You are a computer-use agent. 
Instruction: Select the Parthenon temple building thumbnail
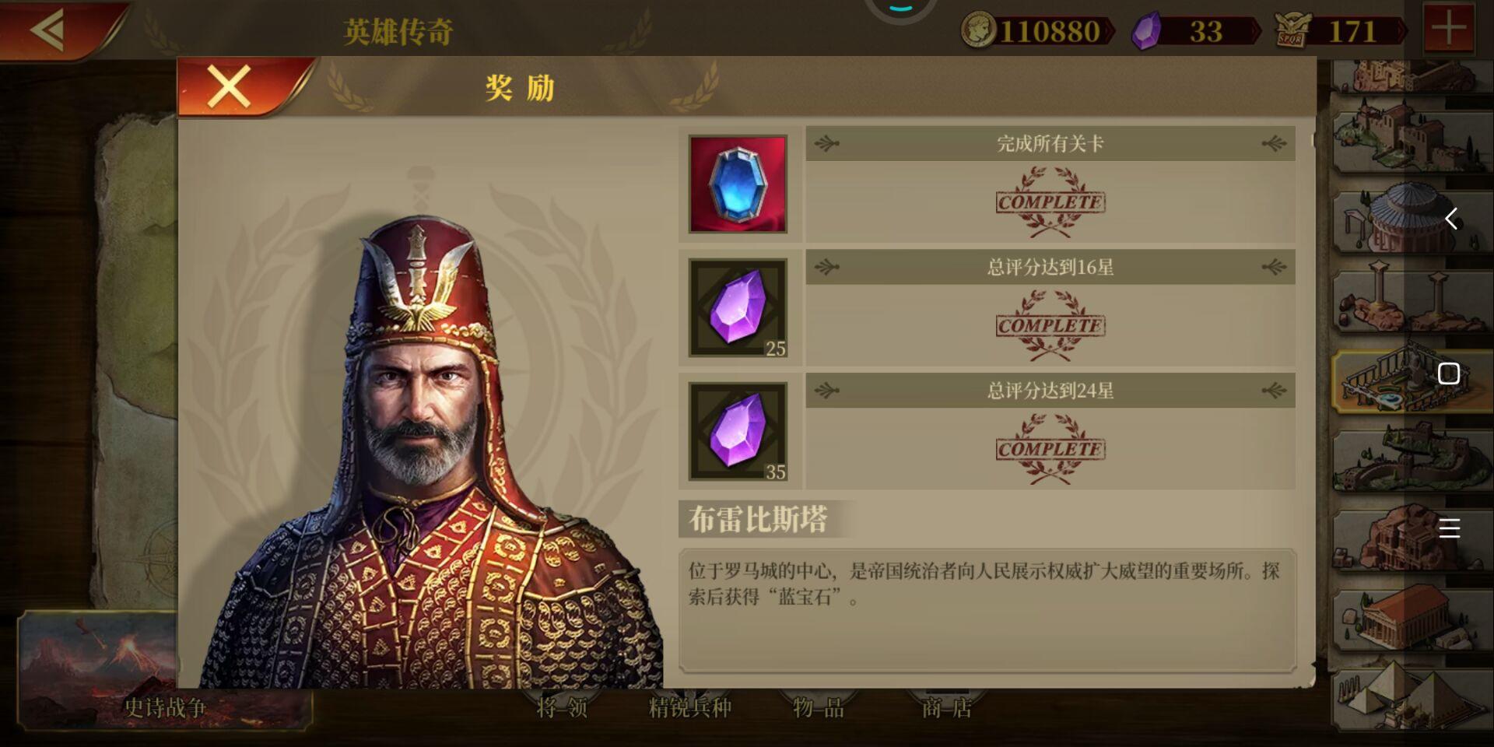(1408, 616)
